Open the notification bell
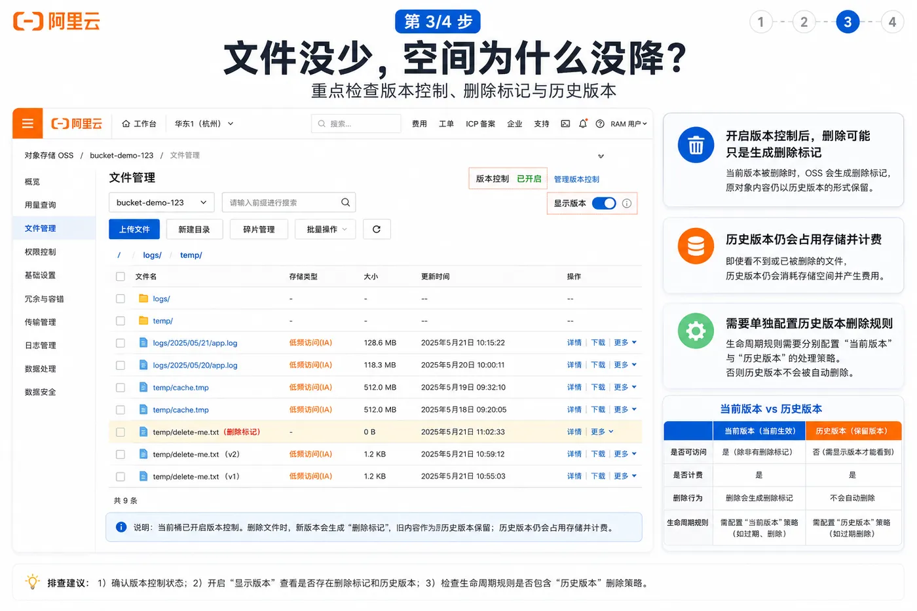917x611 pixels. tap(583, 124)
